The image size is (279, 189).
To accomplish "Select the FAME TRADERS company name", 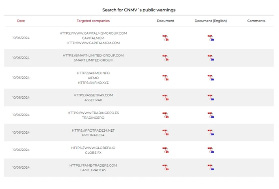I will coord(93,170).
